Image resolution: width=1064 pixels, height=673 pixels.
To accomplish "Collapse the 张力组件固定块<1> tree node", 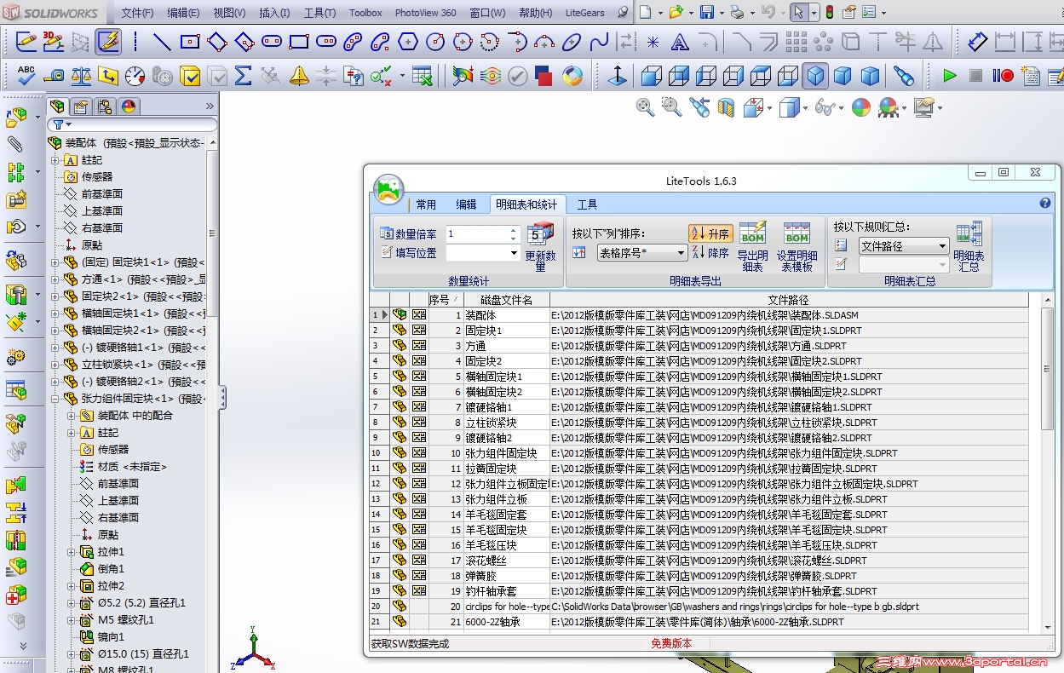I will (x=55, y=399).
